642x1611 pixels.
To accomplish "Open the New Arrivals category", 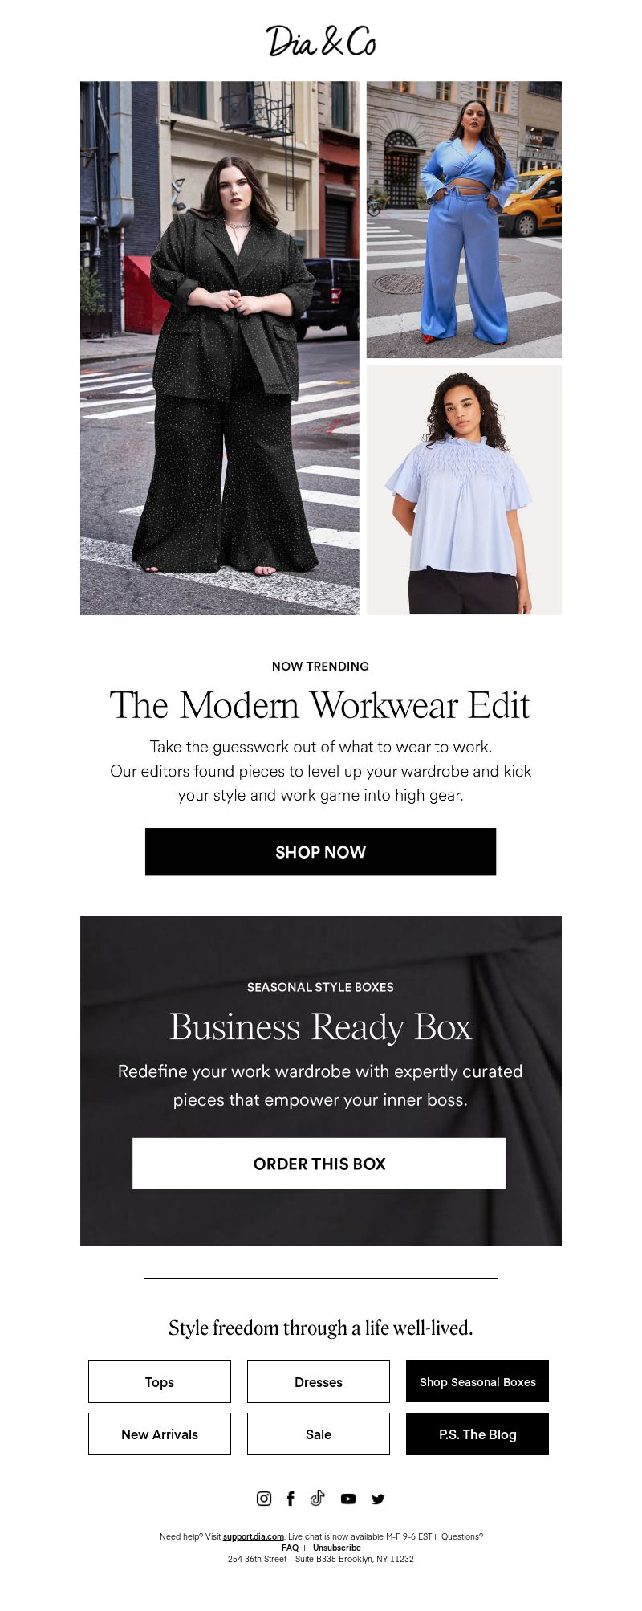I will click(160, 1434).
